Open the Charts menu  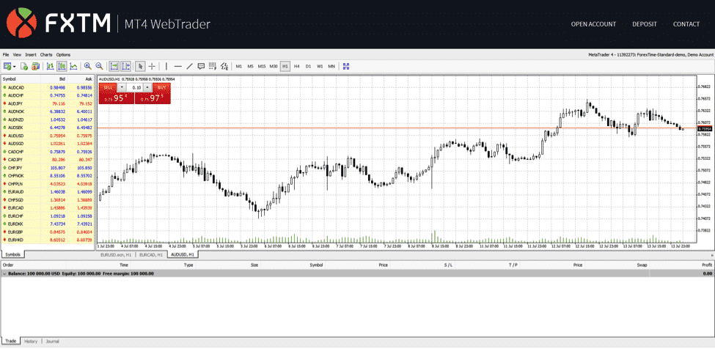point(46,55)
